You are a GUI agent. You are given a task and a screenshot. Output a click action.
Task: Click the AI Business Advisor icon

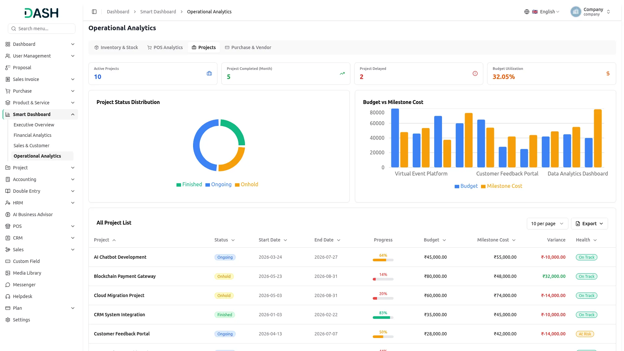point(8,214)
